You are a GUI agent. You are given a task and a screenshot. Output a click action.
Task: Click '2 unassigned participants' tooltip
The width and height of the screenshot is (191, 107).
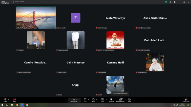tap(120, 94)
